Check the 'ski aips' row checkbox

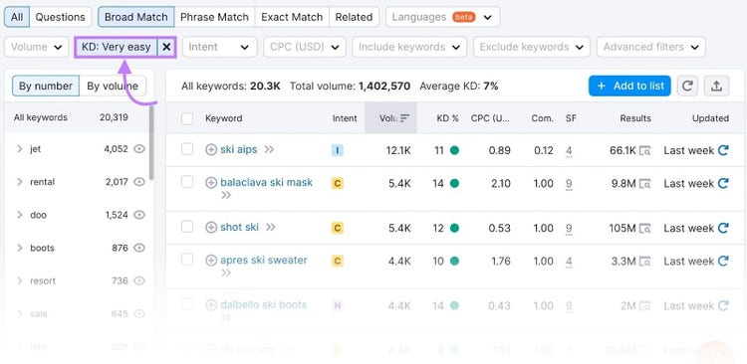coord(187,149)
